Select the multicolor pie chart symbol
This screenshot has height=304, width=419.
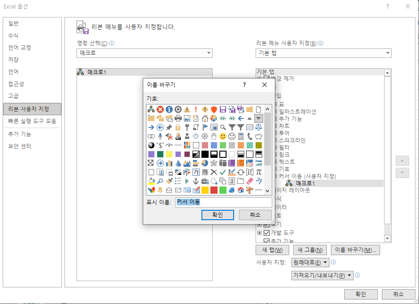pos(214,118)
